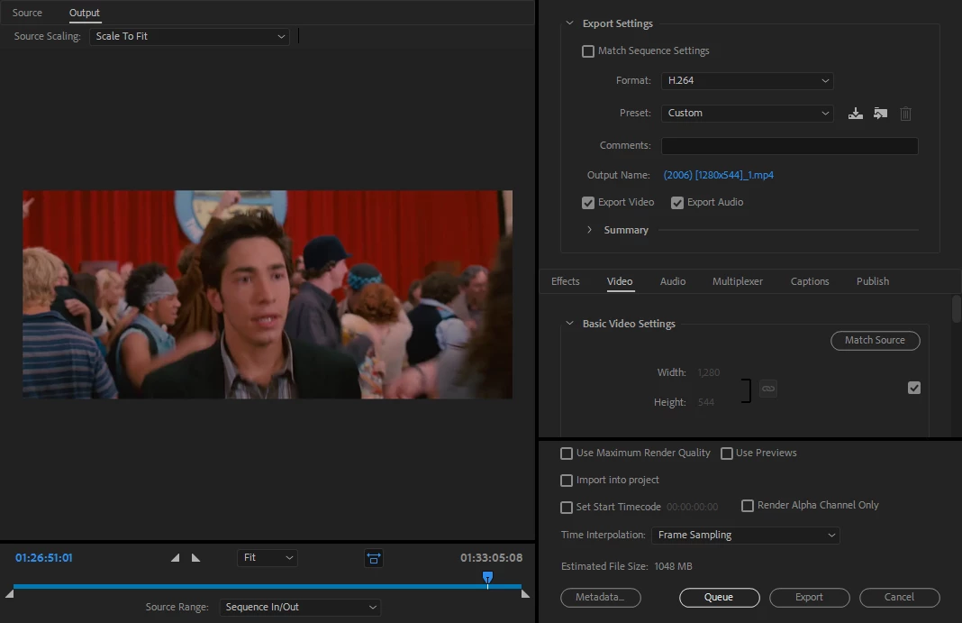This screenshot has width=962, height=623.
Task: Click the Metadata button
Action: point(601,597)
